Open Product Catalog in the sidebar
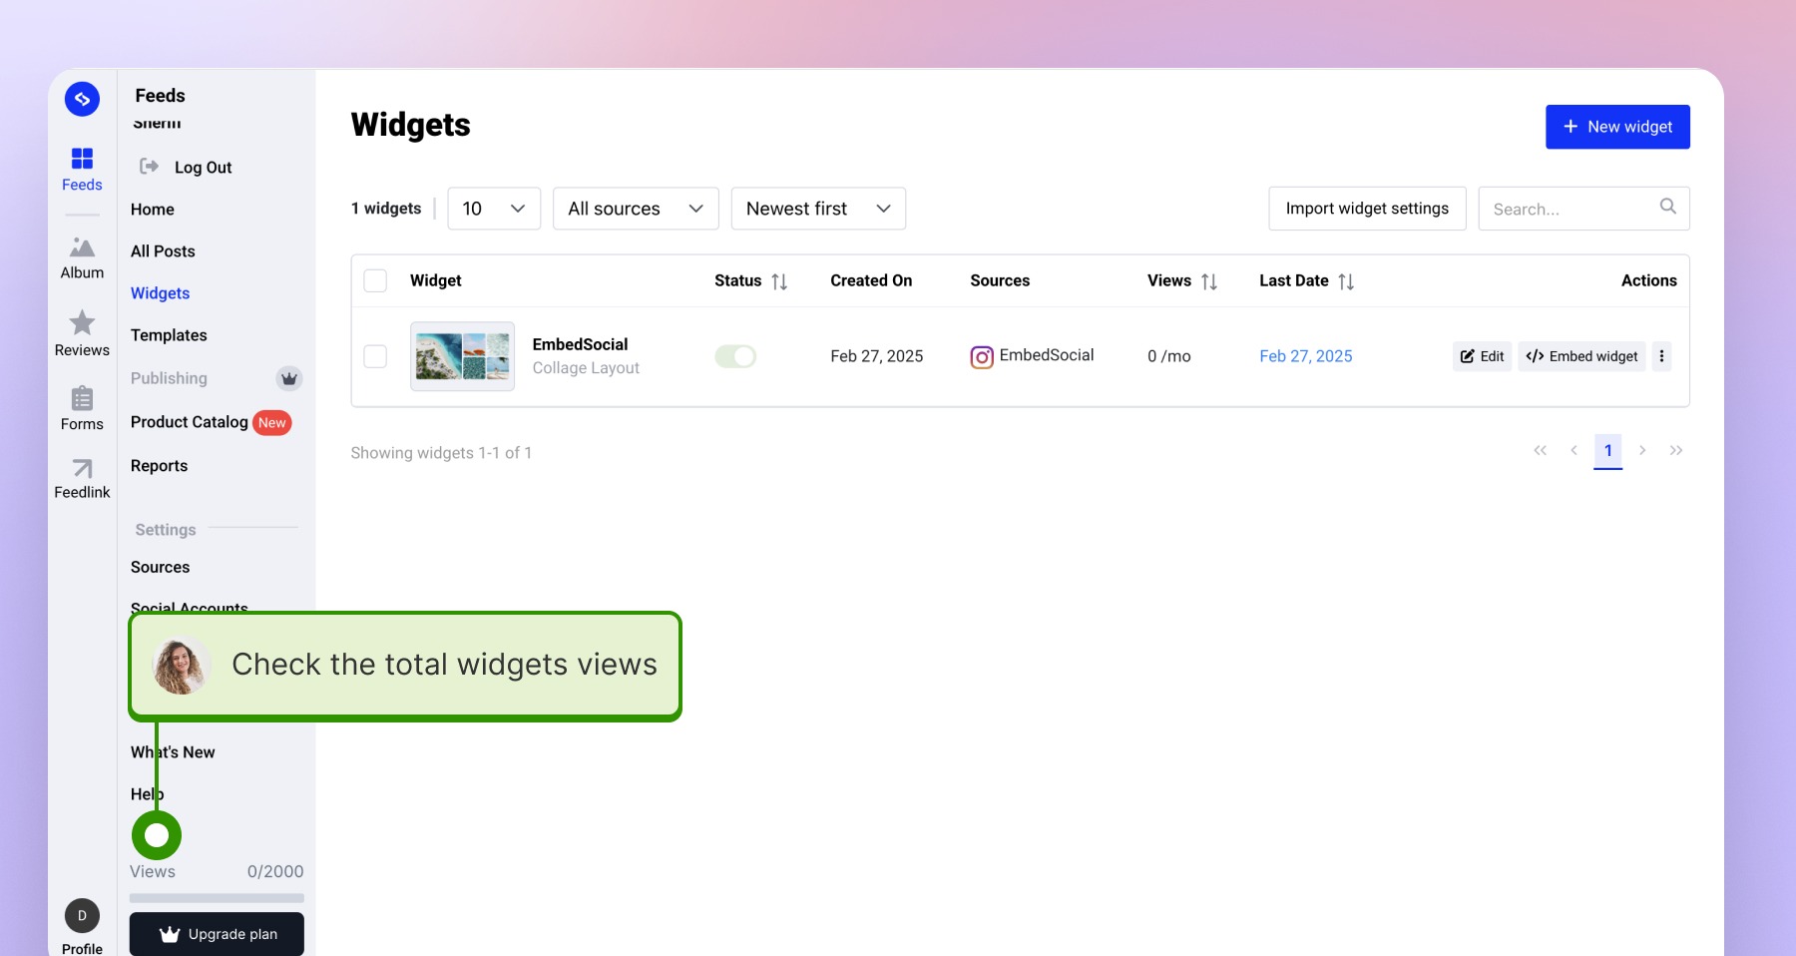 pos(190,422)
